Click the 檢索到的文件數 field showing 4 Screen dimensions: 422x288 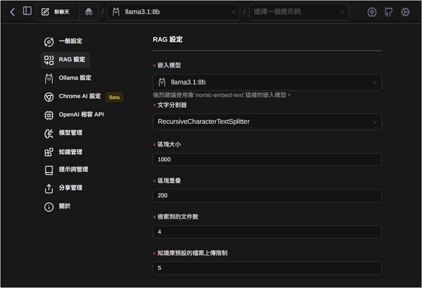[267, 232]
